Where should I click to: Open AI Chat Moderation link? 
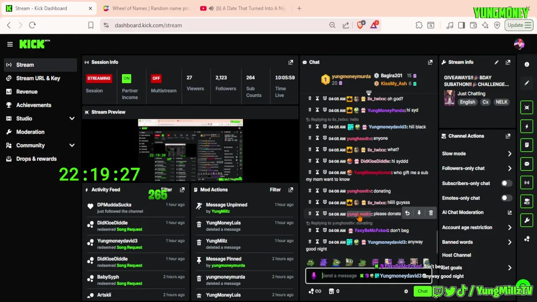(477, 212)
